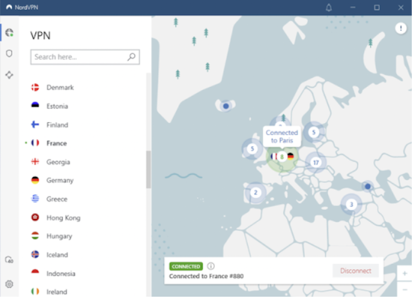Click the Hungary flag icon
The image size is (415, 298).
tap(35, 236)
